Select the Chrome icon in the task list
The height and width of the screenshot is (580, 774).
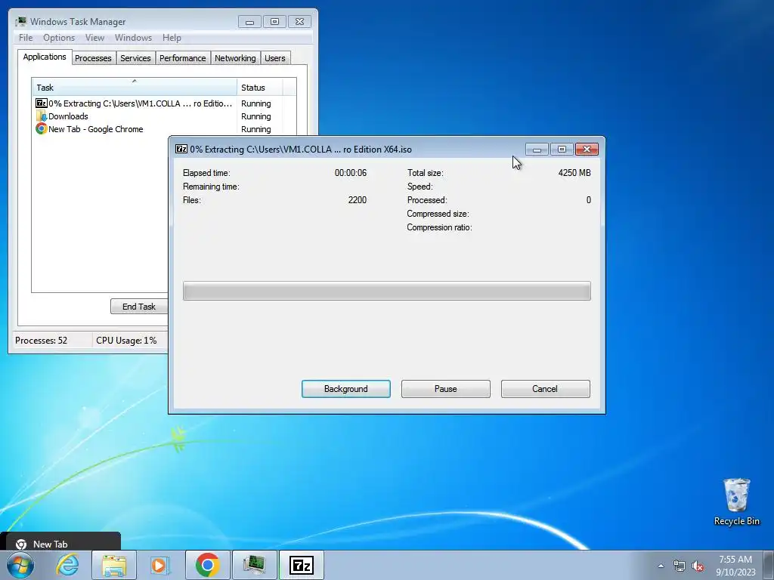click(42, 128)
